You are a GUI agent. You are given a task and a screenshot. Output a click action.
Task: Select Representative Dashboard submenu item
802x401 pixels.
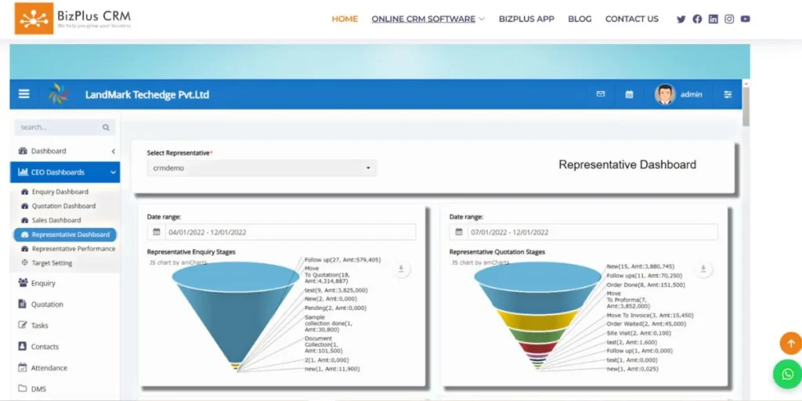(65, 235)
